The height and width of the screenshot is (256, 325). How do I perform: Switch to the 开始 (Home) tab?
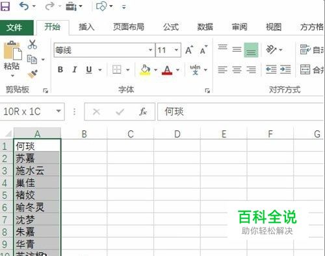[53, 27]
